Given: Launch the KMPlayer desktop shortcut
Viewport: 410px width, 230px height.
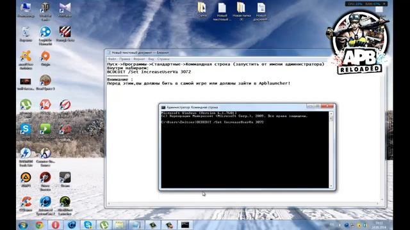Looking at the screenshot, I should pyautogui.click(x=65, y=10).
